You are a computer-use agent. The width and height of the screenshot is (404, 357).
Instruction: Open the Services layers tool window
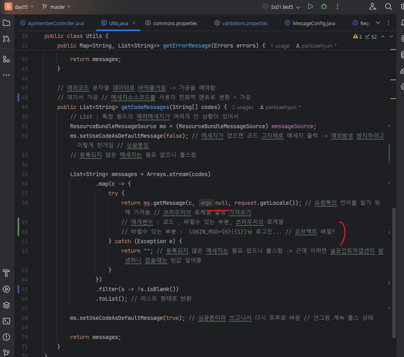click(x=6, y=305)
